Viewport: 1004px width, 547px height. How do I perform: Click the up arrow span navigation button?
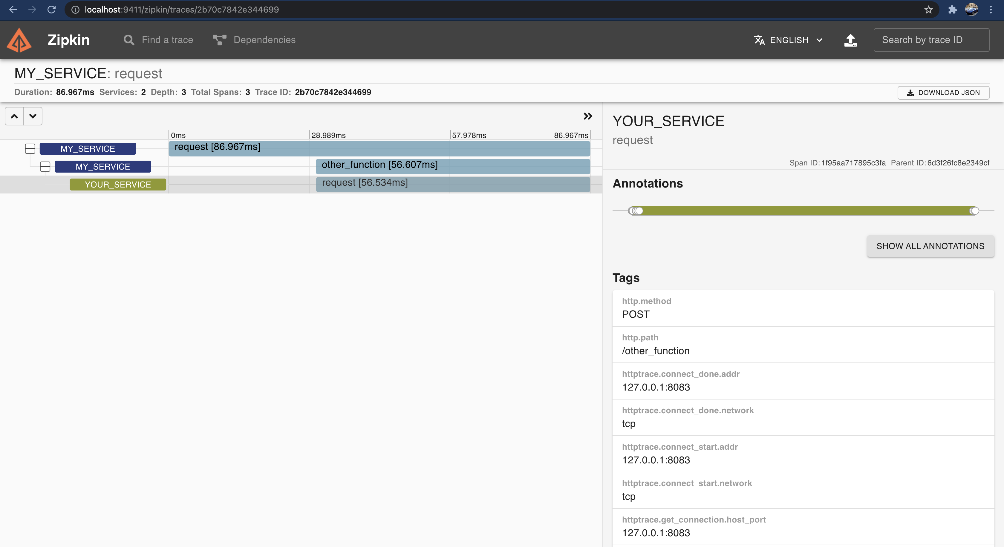pos(14,116)
